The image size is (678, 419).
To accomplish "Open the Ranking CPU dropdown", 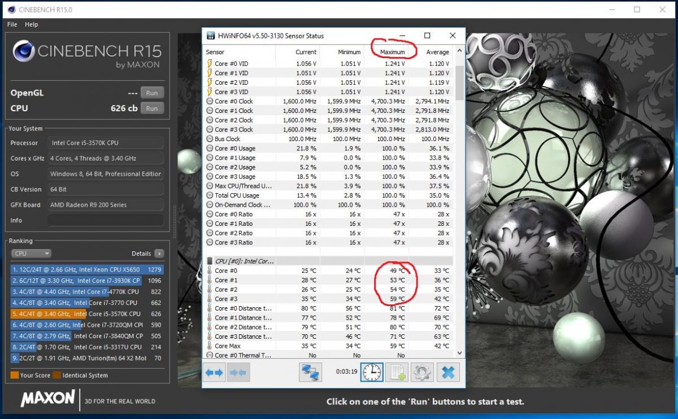I will tap(31, 254).
